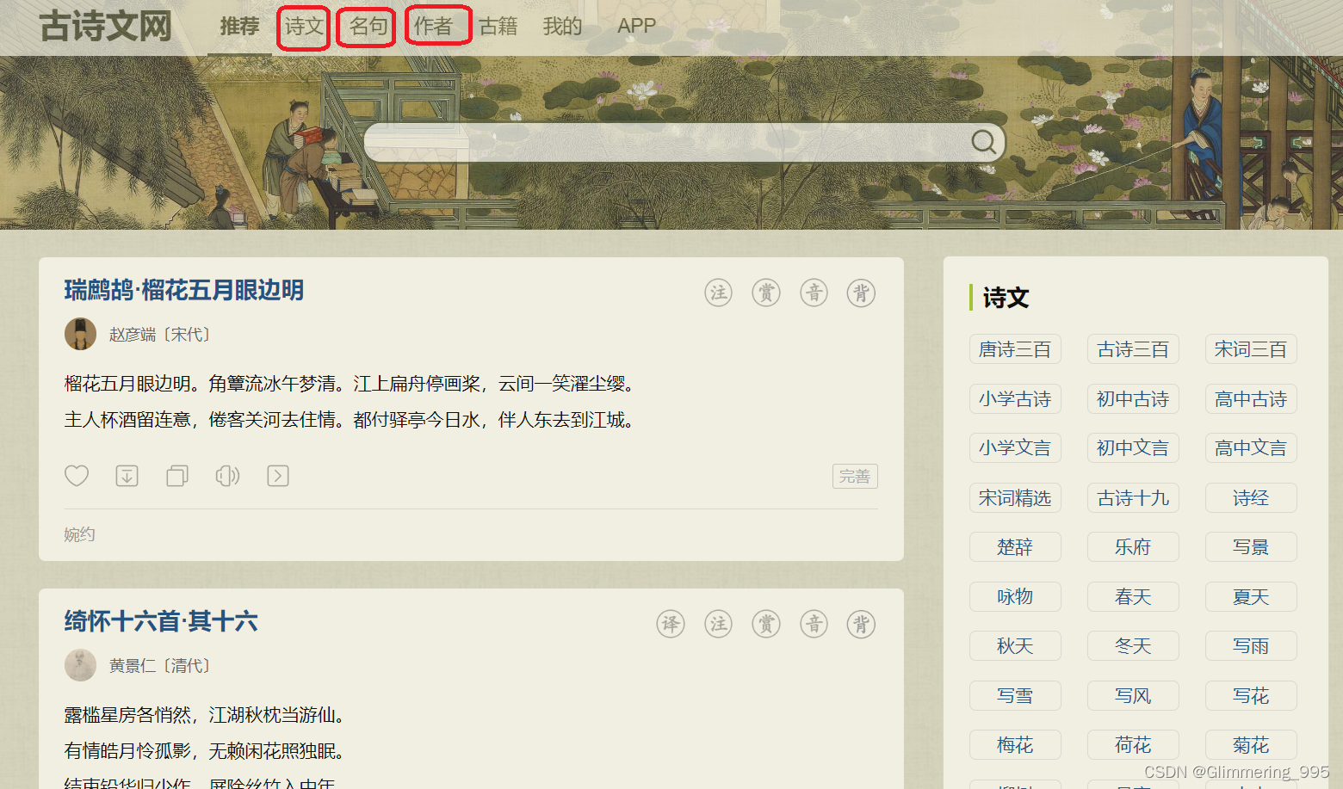This screenshot has height=789, width=1343.
Task: Open the 作者 nav tab
Action: [x=433, y=27]
